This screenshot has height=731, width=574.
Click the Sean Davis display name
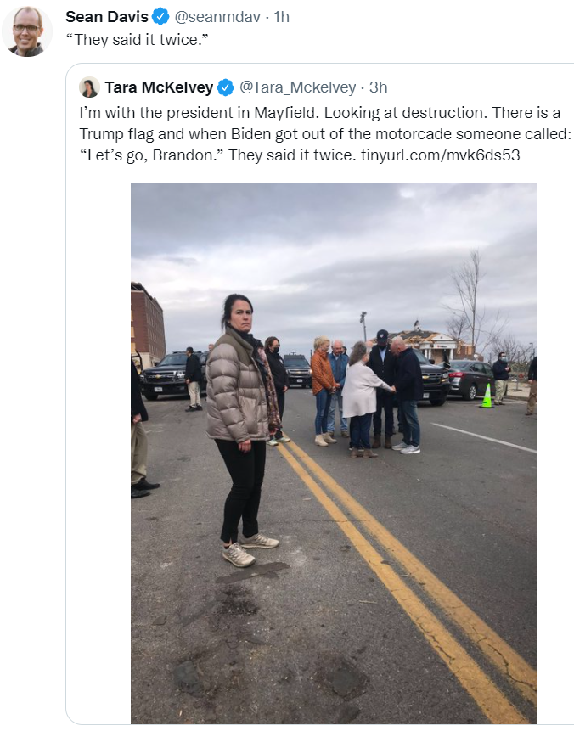(x=107, y=17)
